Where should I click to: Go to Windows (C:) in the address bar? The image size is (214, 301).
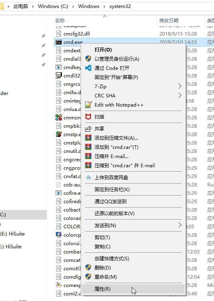click(53, 6)
